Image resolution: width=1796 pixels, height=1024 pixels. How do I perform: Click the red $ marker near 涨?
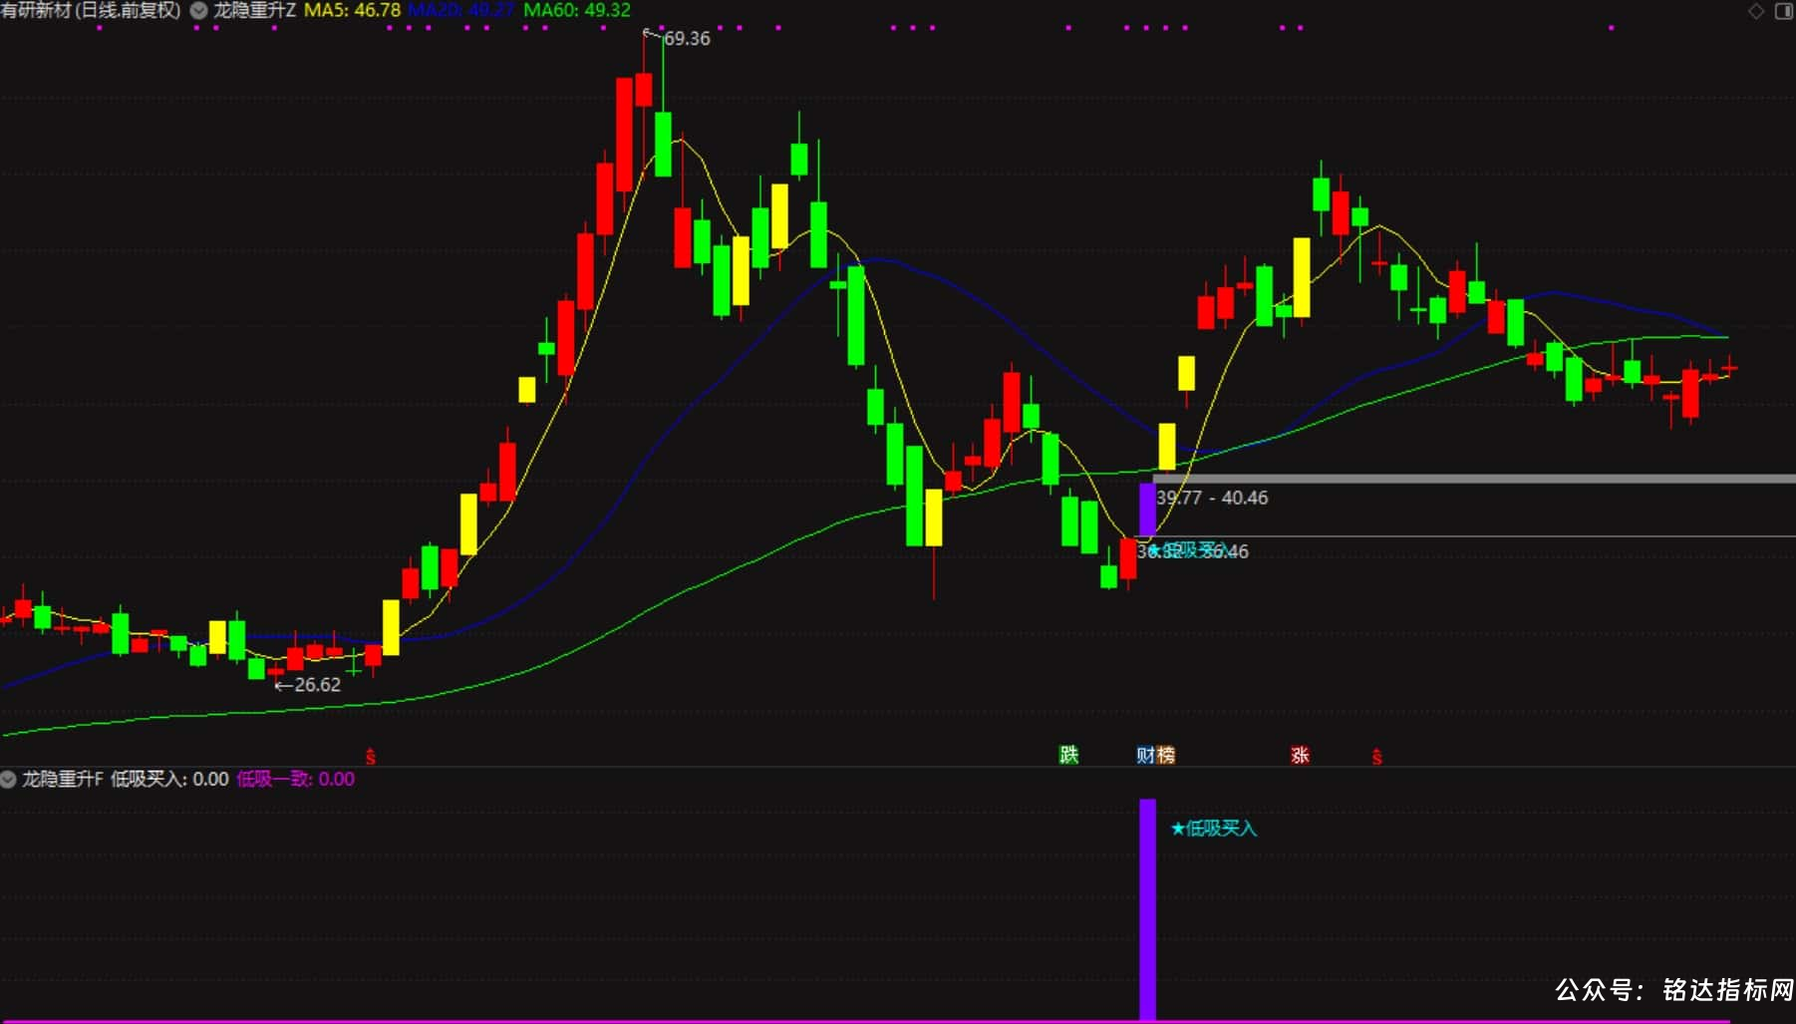(1377, 757)
